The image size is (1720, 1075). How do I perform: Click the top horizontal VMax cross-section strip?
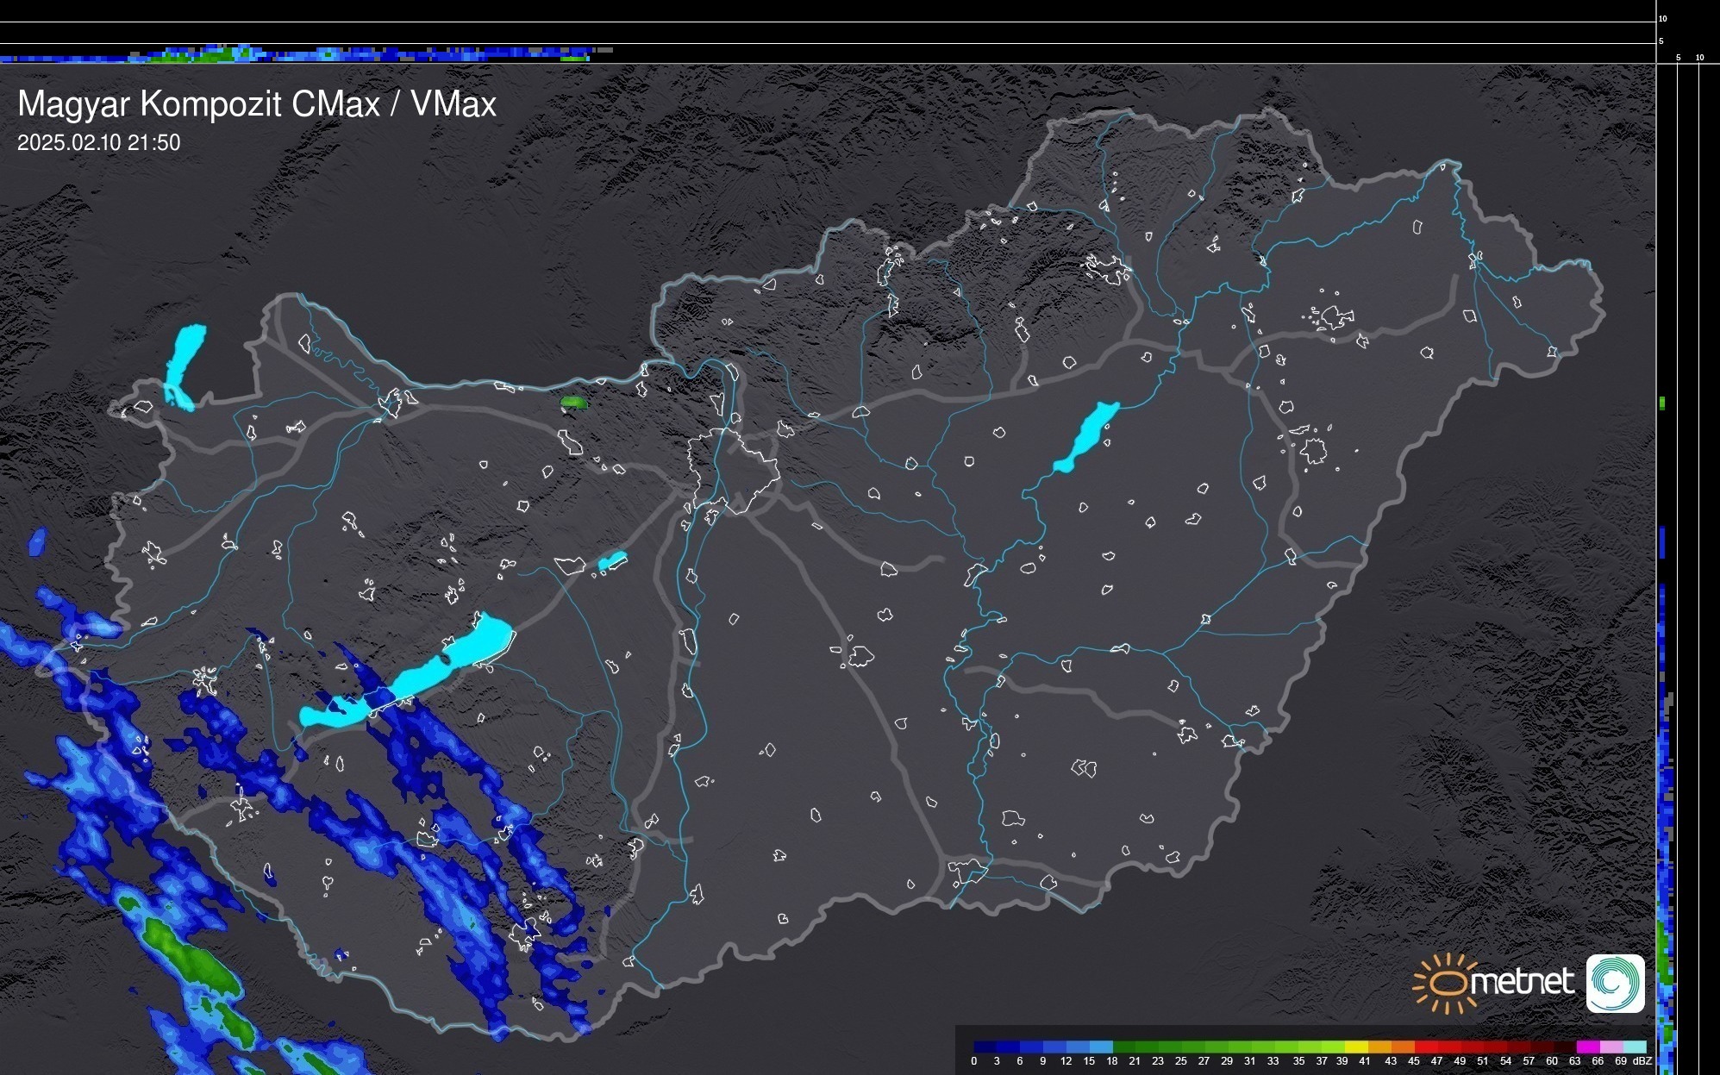click(345, 53)
